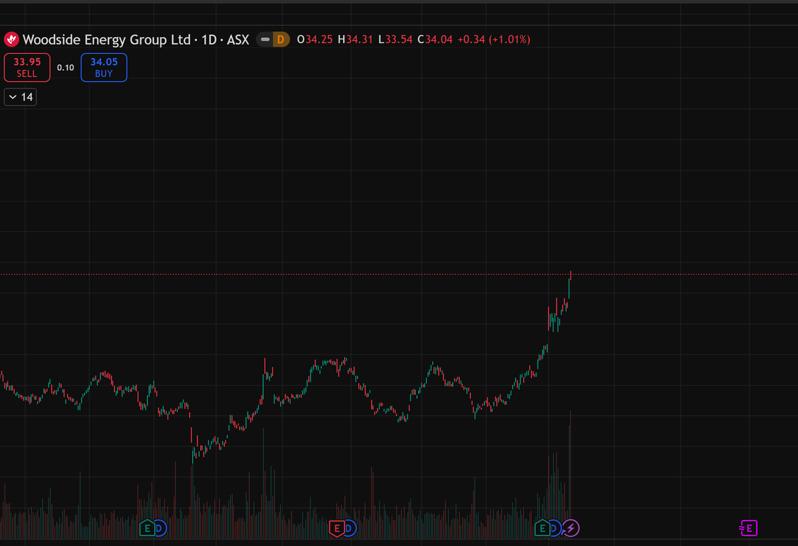Open the blue D dividend marker beside first green E

click(x=160, y=528)
